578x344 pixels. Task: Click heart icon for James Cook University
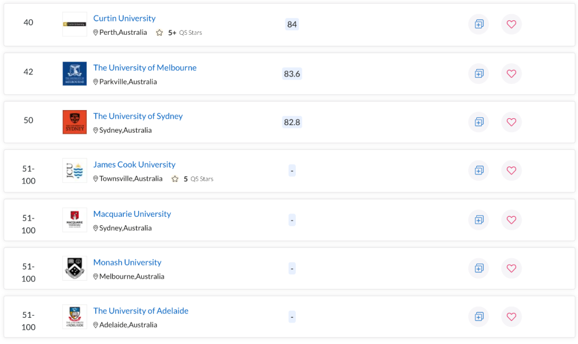[x=511, y=170]
